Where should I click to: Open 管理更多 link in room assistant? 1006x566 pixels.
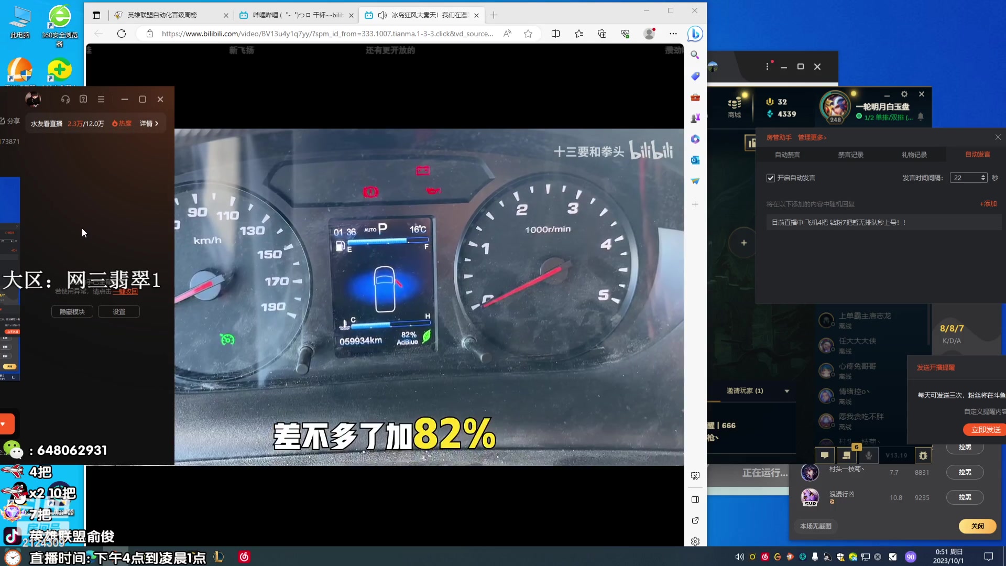click(x=812, y=137)
